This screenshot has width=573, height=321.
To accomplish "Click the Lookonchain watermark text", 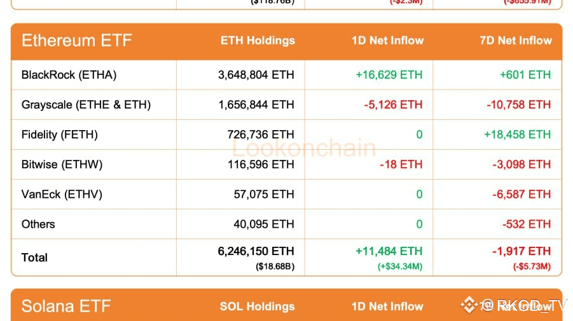I will click(303, 148).
